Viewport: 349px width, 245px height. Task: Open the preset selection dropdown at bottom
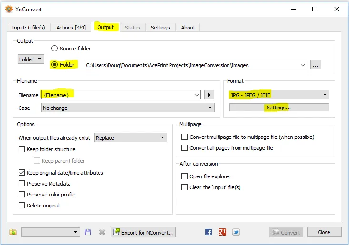coord(50,232)
